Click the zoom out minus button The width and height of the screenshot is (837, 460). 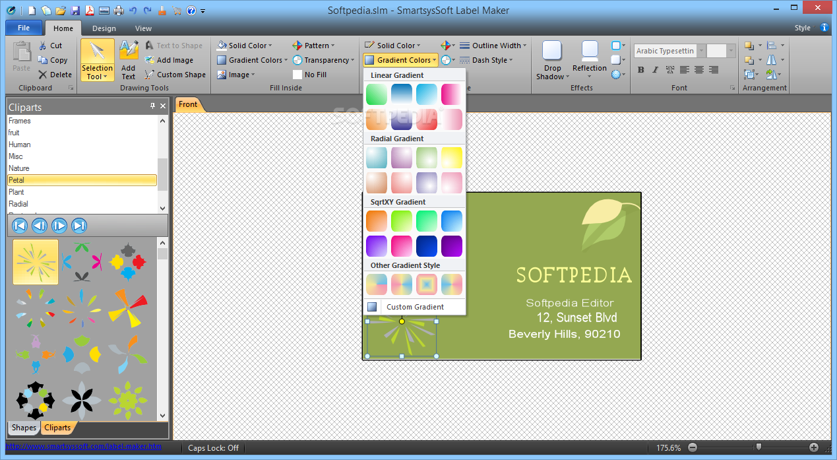(693, 447)
